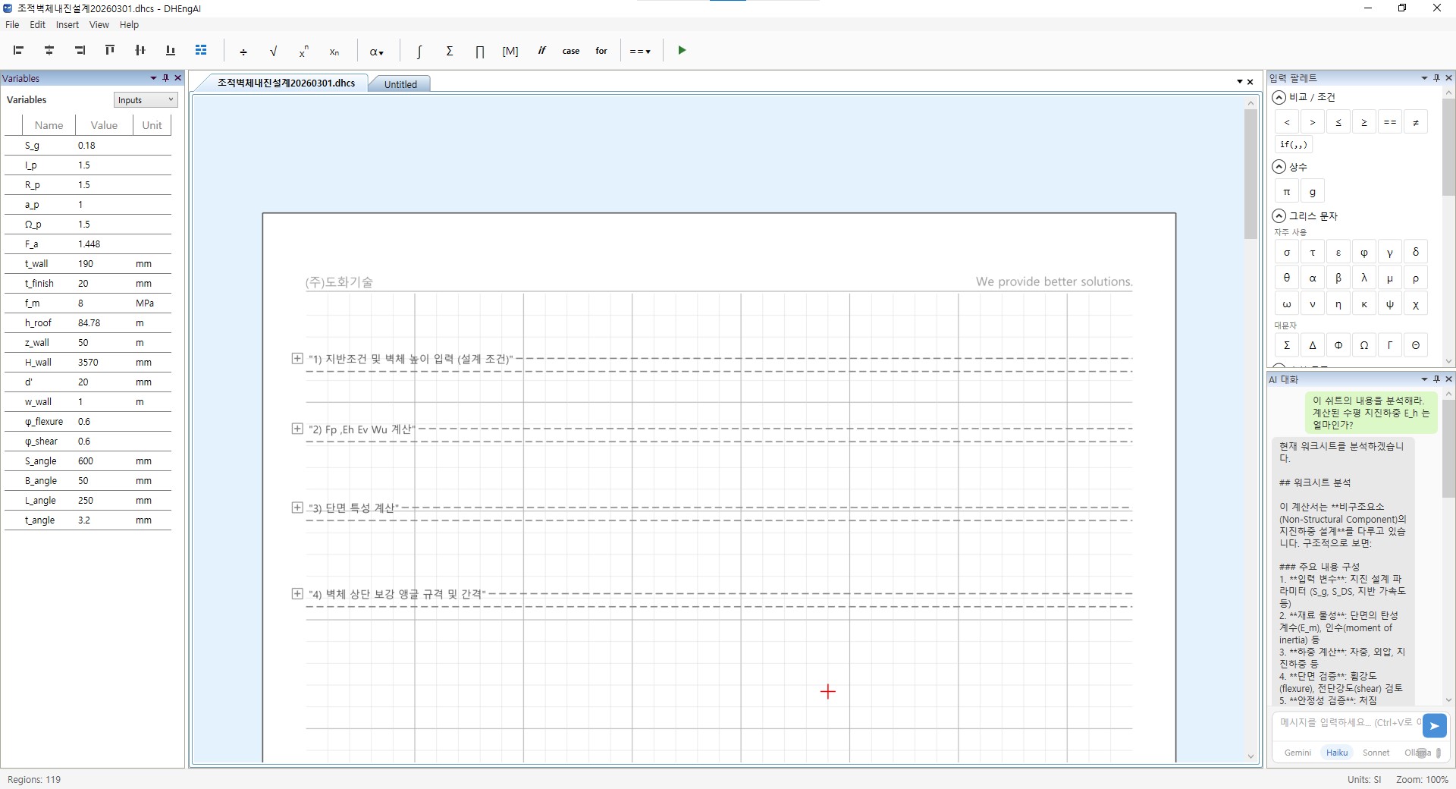Click the if(,,) palette button

tap(1293, 145)
